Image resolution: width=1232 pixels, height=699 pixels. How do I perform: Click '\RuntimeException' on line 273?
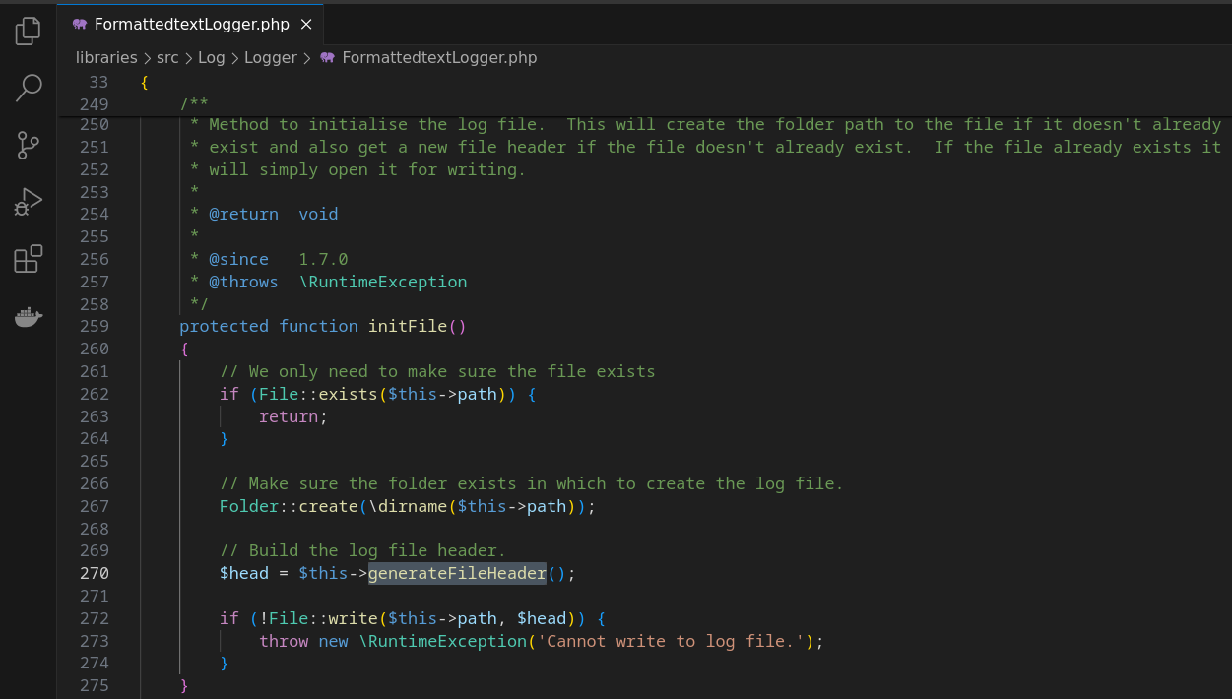(x=442, y=641)
